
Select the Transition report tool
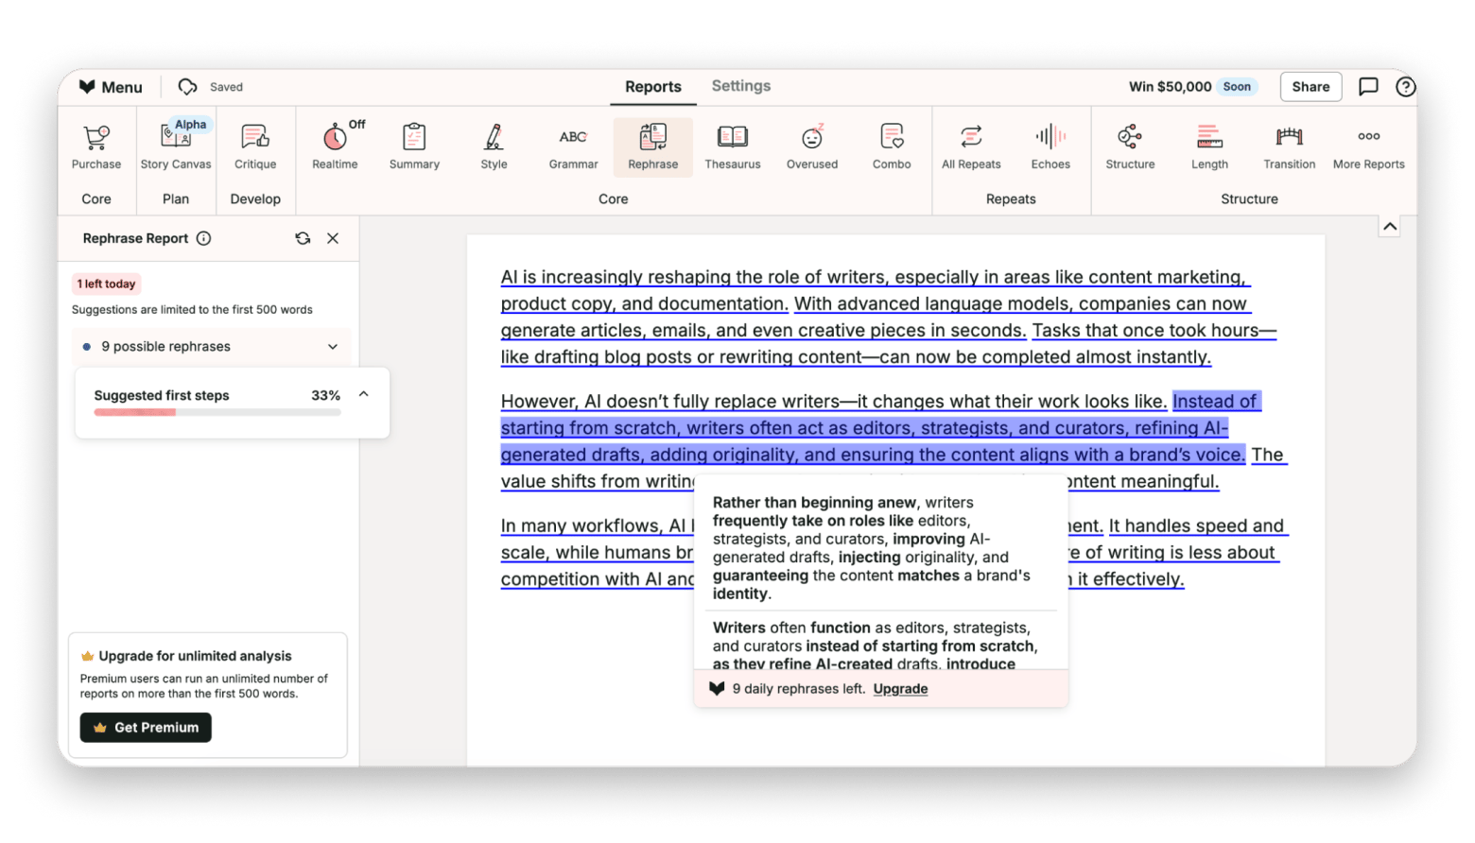(1289, 146)
